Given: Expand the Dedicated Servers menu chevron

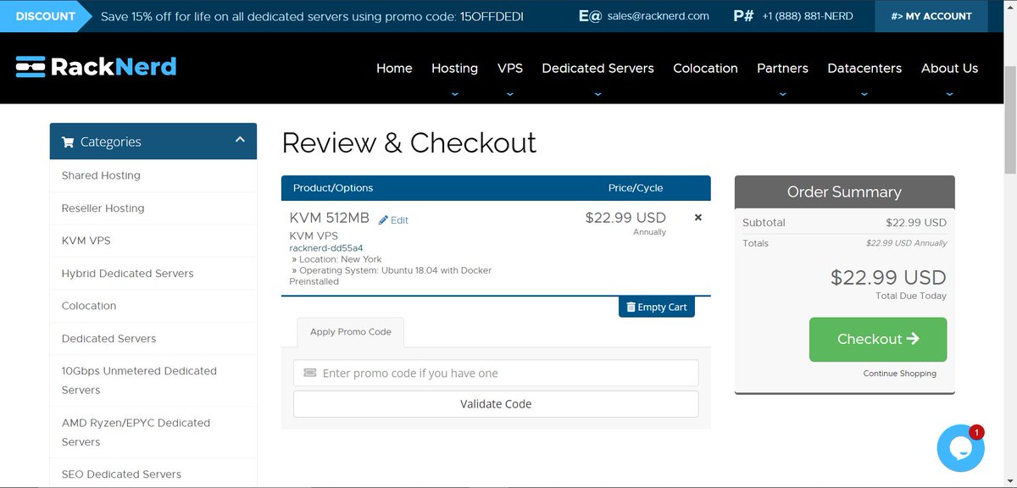Looking at the screenshot, I should (597, 93).
